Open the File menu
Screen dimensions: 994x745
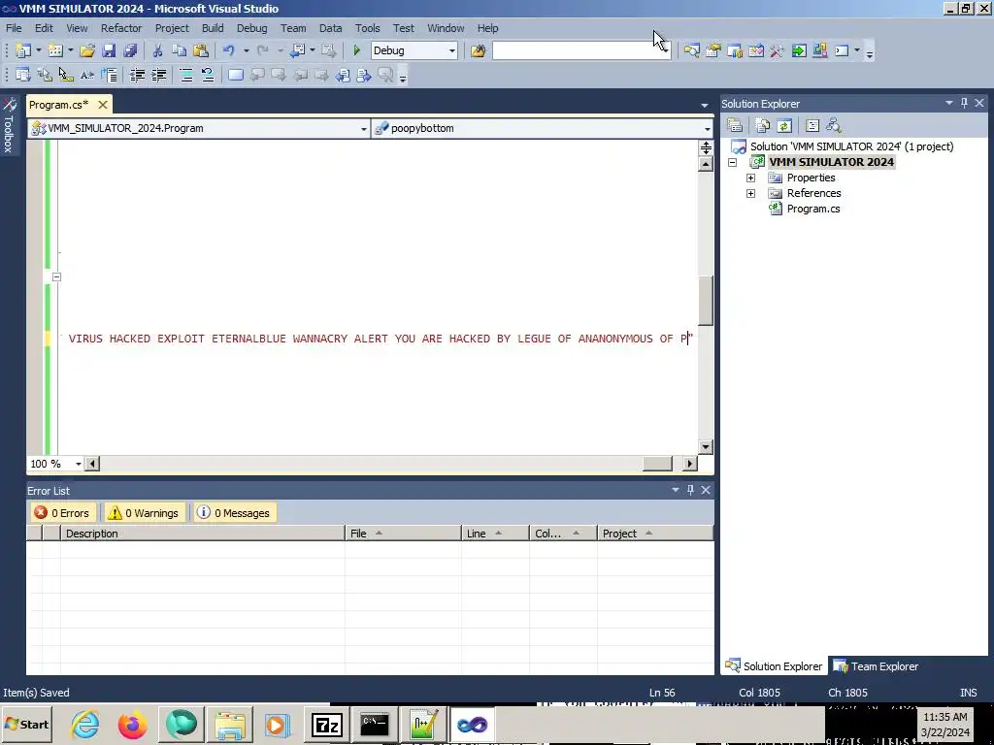14,28
